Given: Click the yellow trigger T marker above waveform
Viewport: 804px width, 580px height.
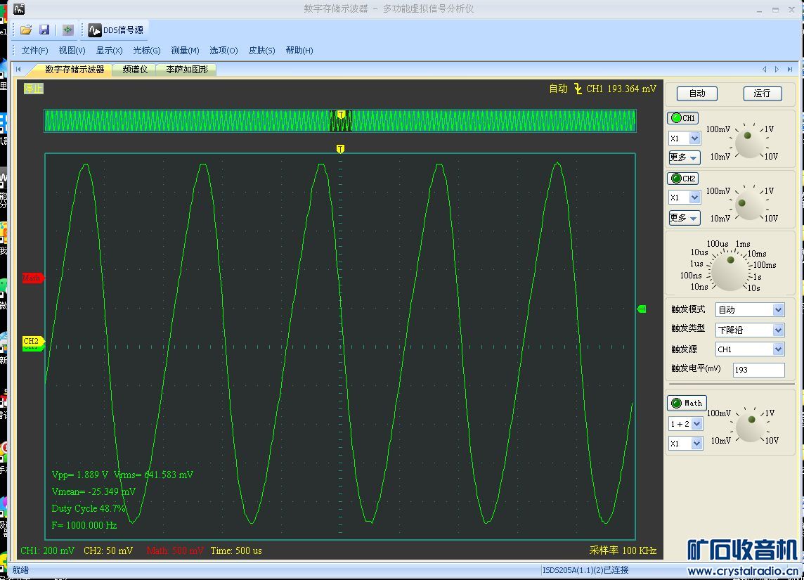Looking at the screenshot, I should click(x=340, y=149).
